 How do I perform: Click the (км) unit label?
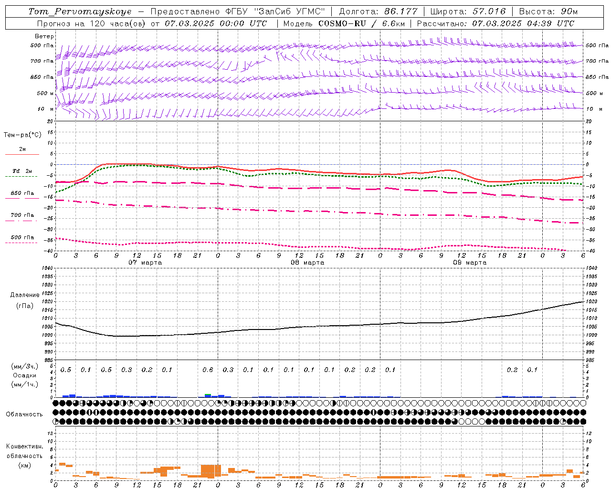24,465
